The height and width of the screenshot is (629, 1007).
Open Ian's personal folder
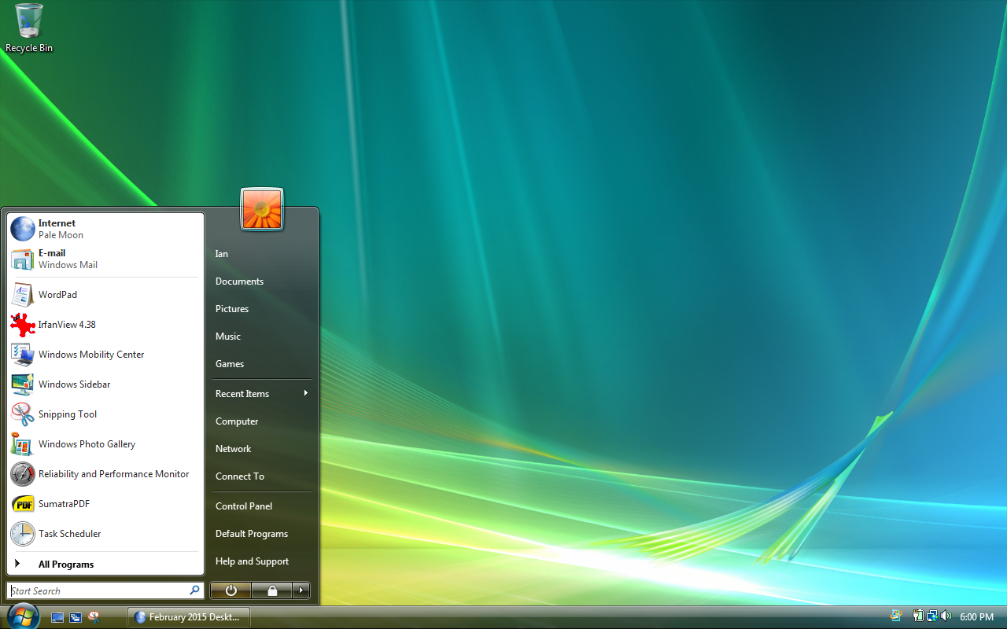tap(262, 254)
